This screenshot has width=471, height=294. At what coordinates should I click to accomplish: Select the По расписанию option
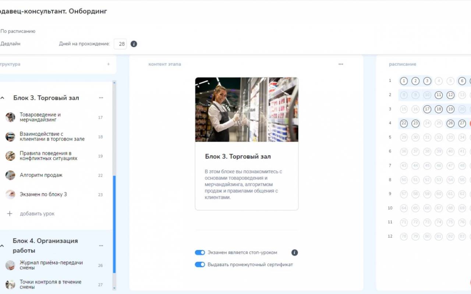[18, 32]
